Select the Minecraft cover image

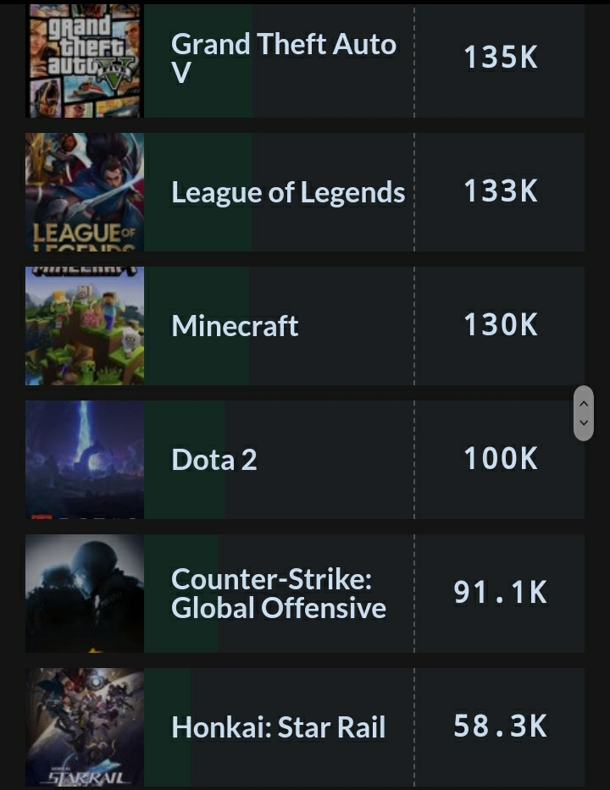pos(85,326)
